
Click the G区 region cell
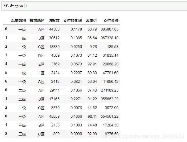pos(41,82)
